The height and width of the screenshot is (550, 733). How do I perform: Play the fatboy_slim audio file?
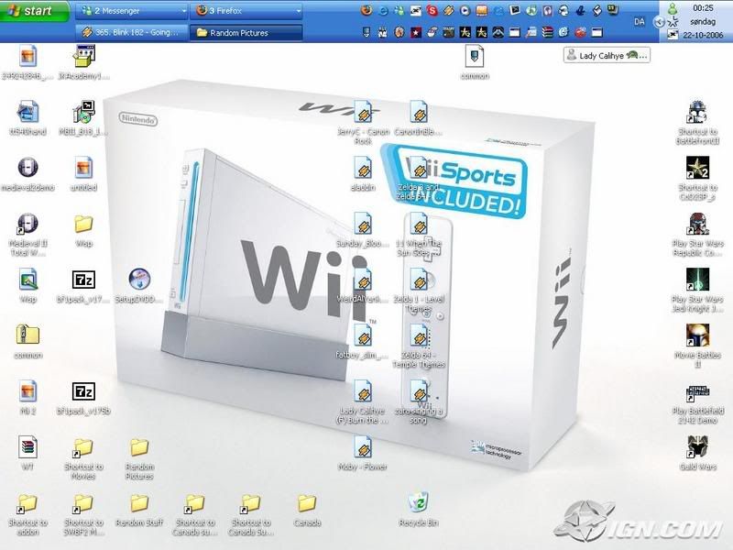[363, 341]
